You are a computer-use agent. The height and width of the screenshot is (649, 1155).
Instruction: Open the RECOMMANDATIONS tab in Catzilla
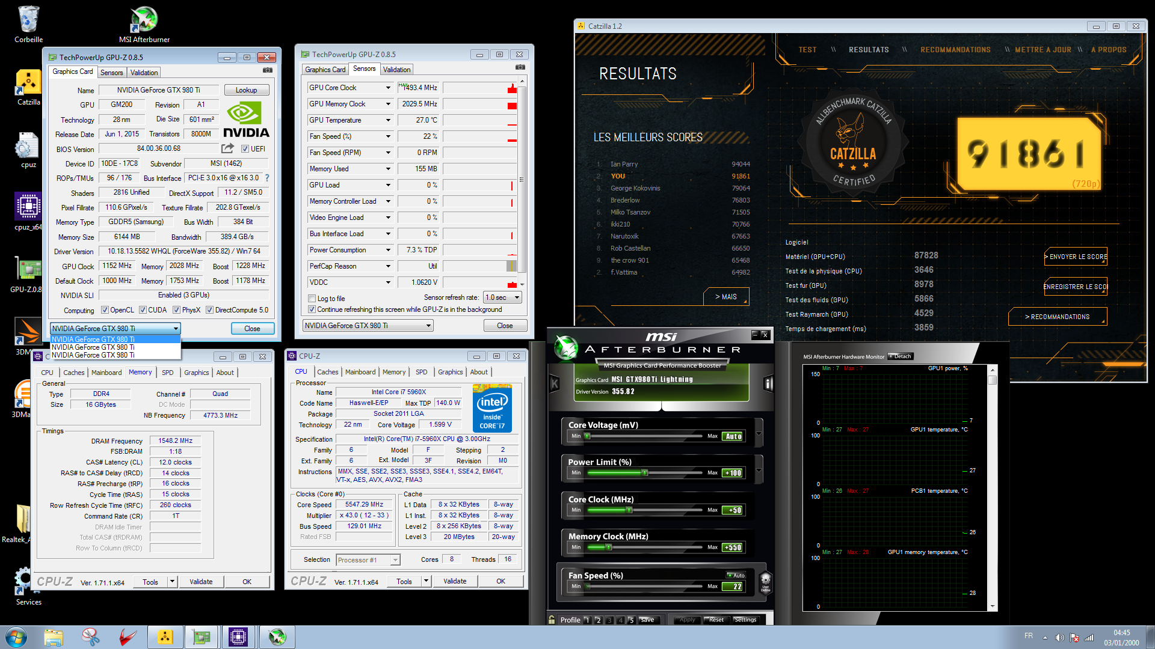pos(955,50)
